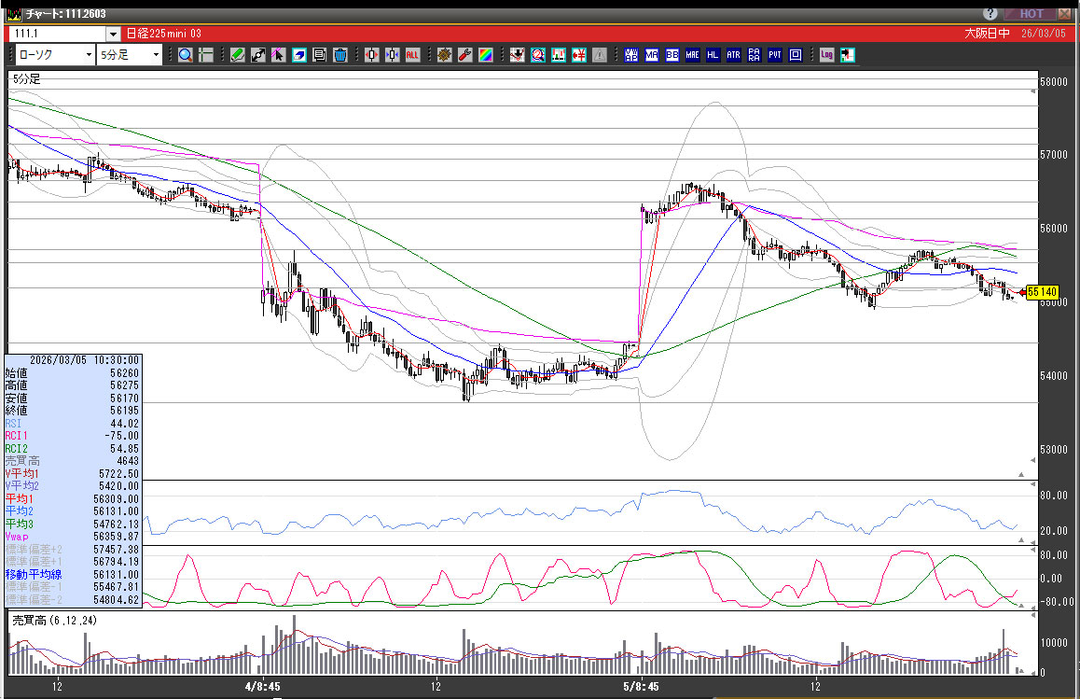Open the ローソク chart type dropdown
Viewport: 1080px width, 699px height.
88,55
